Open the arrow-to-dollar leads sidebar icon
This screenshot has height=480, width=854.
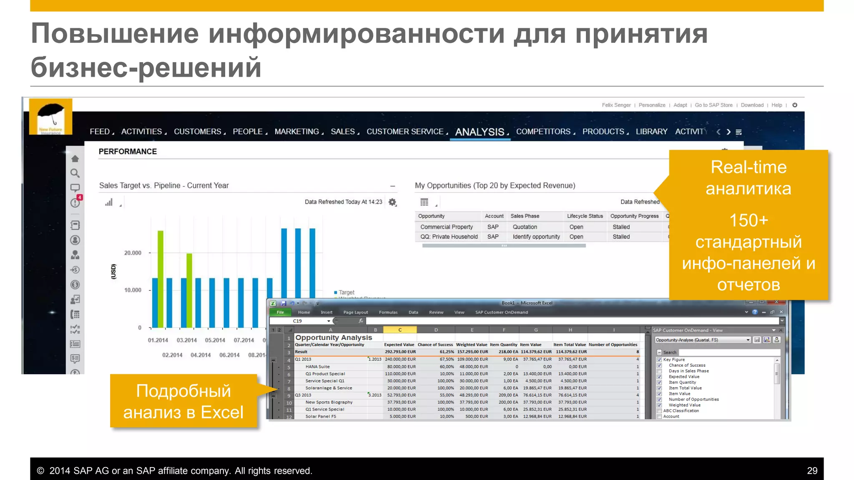[x=75, y=270]
